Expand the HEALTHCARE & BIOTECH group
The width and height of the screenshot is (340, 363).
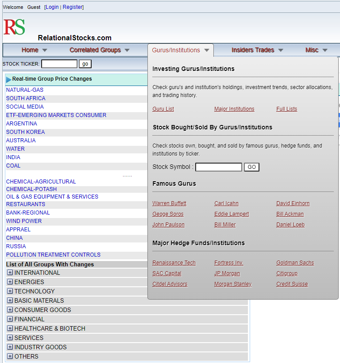point(10,328)
